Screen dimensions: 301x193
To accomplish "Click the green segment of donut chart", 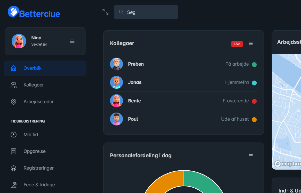I will (204, 180).
